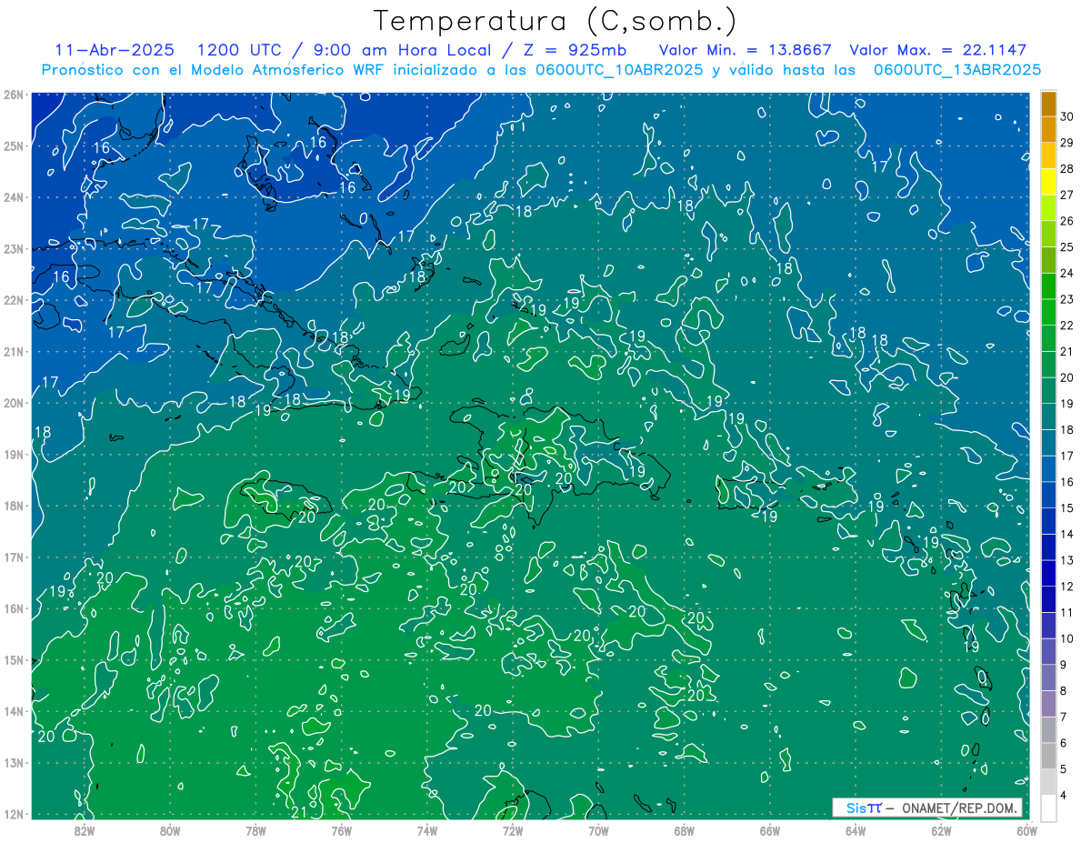The width and height of the screenshot is (1091, 843).
Task: Click the 13N latitude axis label
Action: 13,763
